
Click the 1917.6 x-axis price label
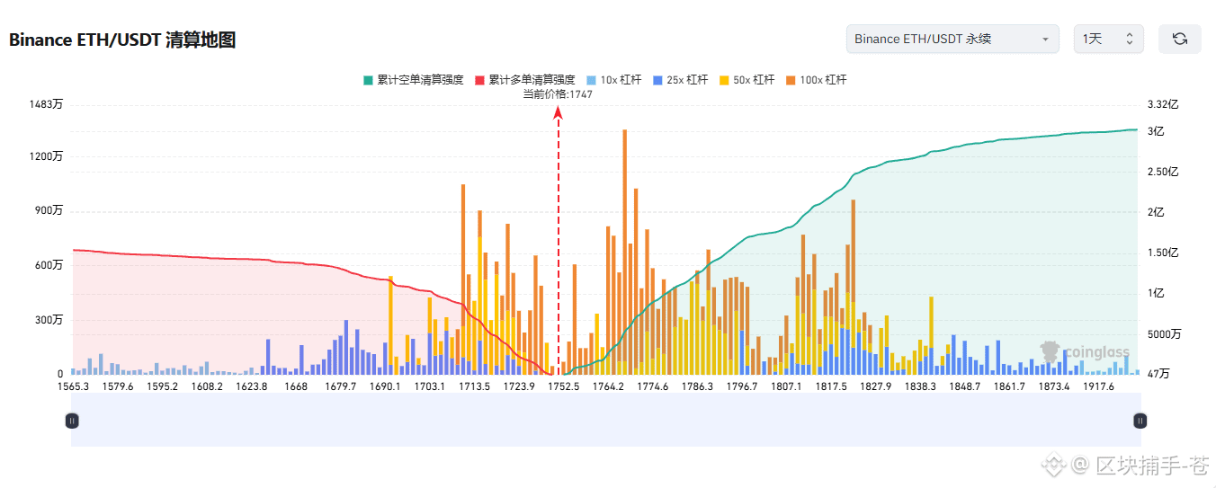1098,386
